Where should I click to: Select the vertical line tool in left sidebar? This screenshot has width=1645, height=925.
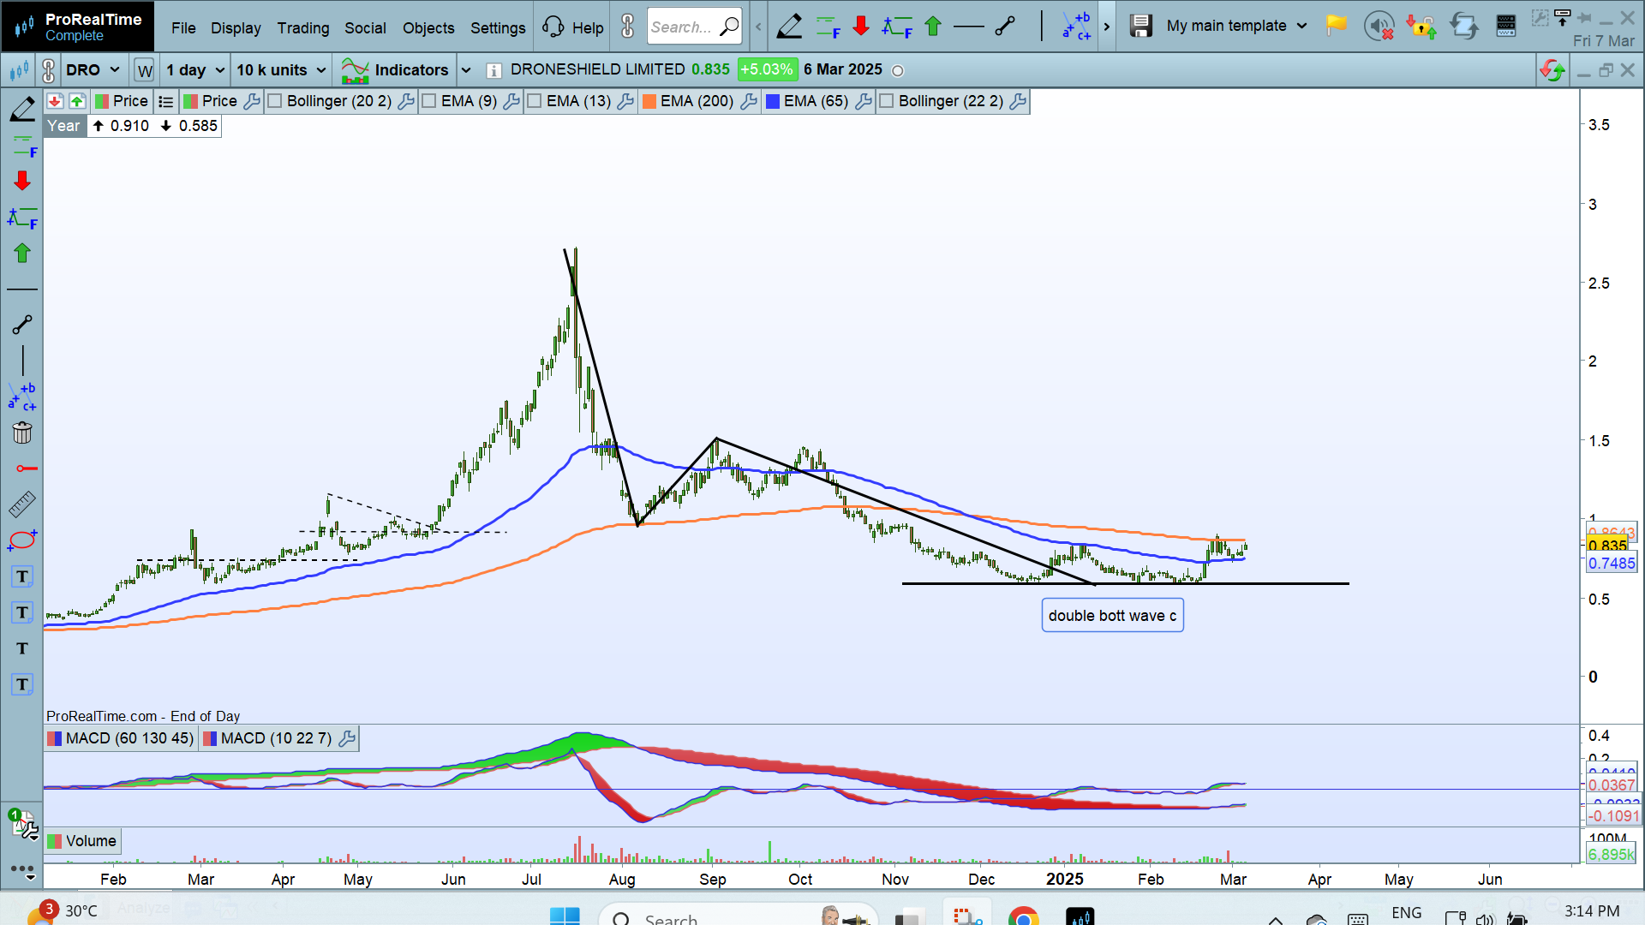(22, 360)
